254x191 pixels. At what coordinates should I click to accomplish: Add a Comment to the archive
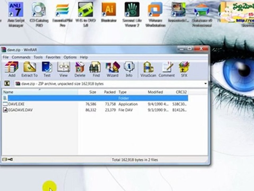(167, 69)
